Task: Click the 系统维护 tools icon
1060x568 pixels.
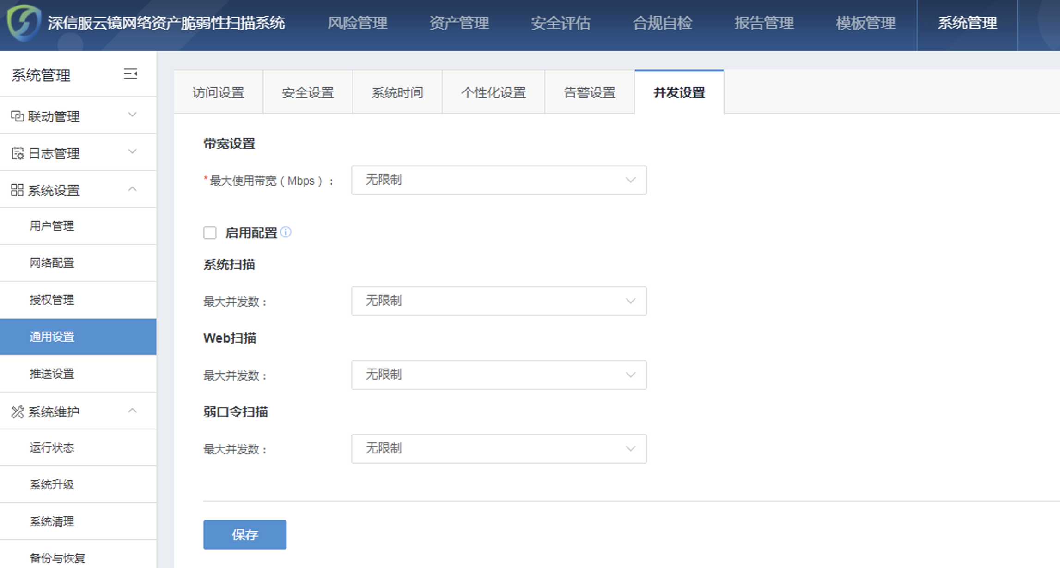Action: point(18,411)
